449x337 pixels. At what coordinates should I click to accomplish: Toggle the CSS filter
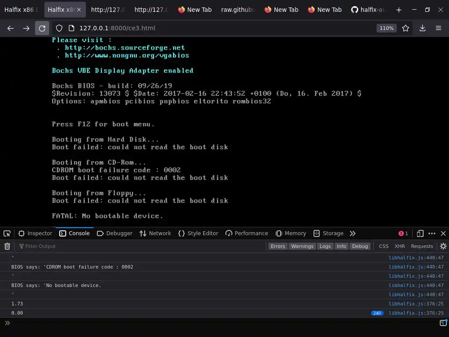[384, 246]
